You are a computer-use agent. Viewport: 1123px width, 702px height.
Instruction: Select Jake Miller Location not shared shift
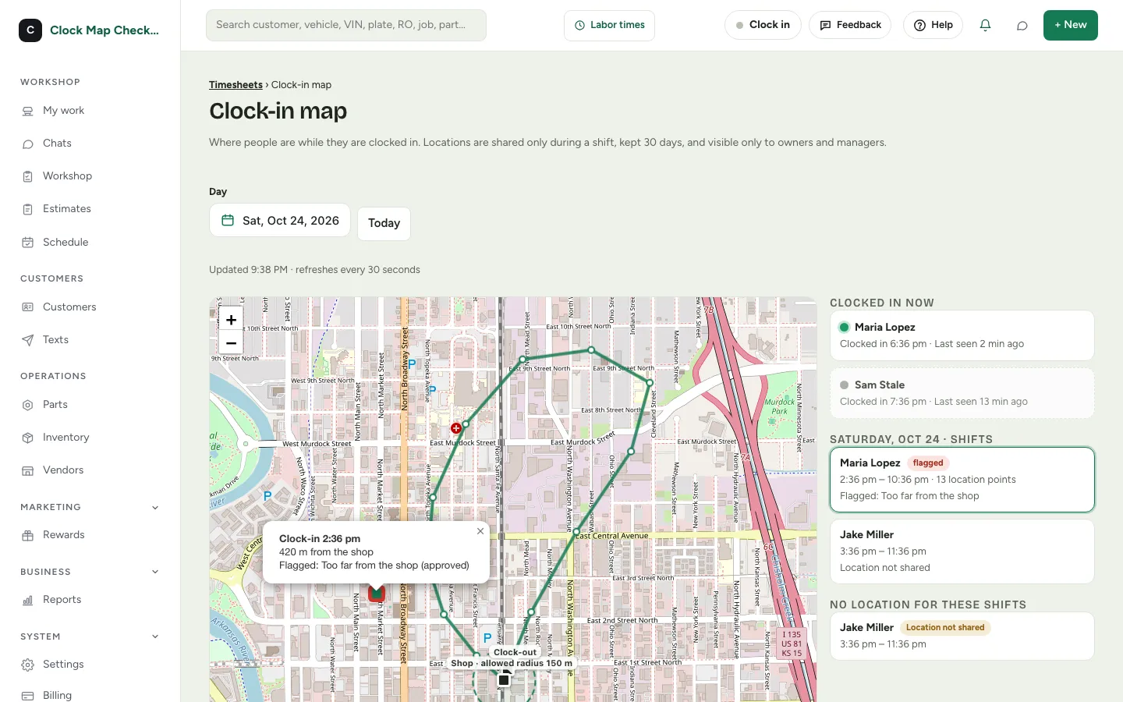pyautogui.click(x=962, y=551)
